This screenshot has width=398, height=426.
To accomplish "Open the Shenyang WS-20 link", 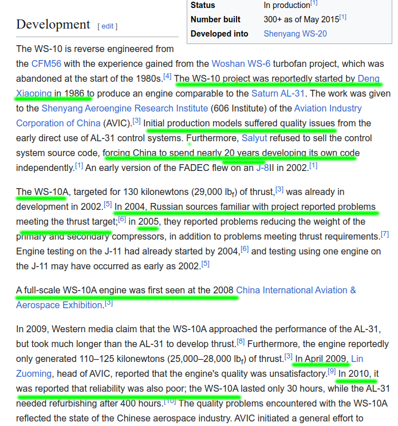I will coord(295,34).
